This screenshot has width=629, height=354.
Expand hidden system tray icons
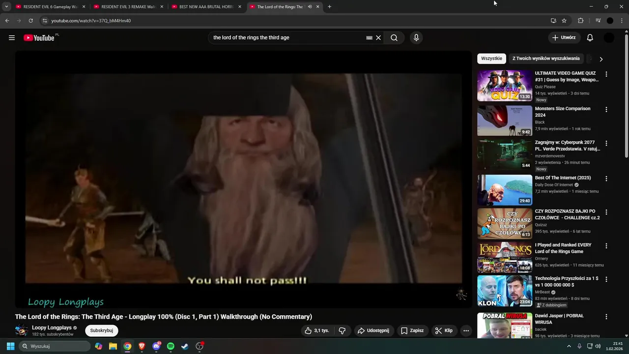569,346
